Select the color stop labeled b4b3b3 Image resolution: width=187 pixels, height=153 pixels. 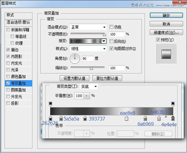tap(159, 118)
